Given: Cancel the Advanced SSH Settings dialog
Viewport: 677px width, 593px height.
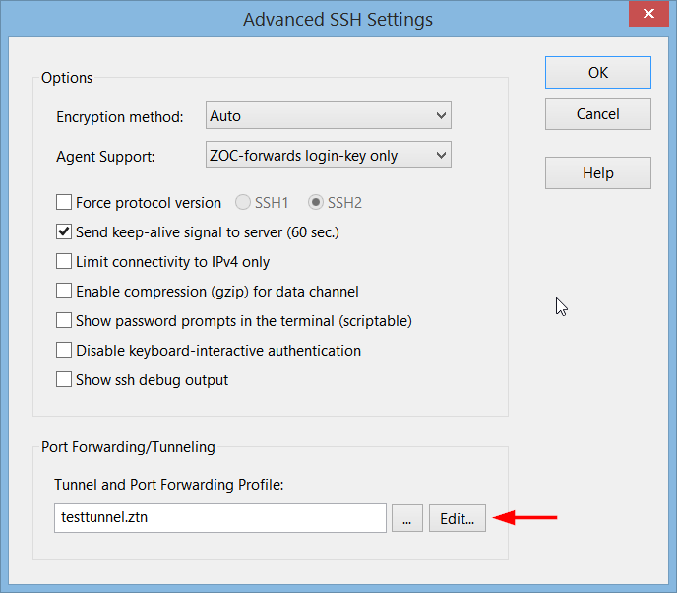Looking at the screenshot, I should click(597, 114).
